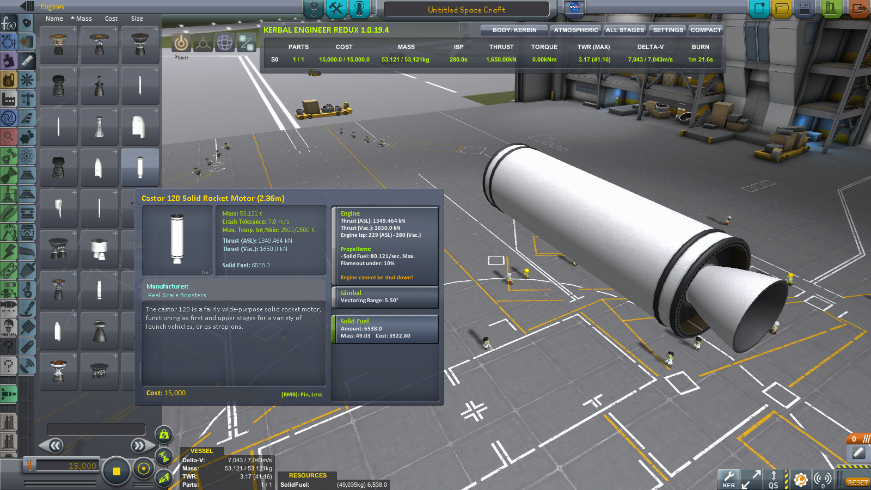Edit the Untitled Space Craft name field
The image size is (871, 490).
(x=467, y=9)
